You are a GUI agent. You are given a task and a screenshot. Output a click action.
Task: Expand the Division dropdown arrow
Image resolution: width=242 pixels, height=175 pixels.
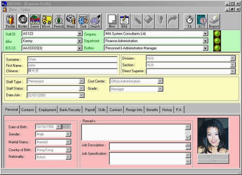[233, 58]
